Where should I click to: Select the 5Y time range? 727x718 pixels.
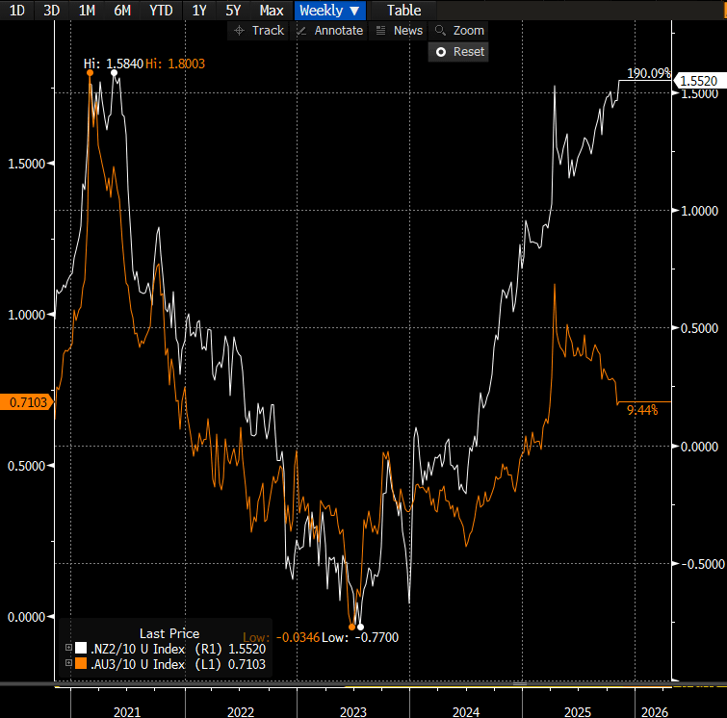[233, 11]
